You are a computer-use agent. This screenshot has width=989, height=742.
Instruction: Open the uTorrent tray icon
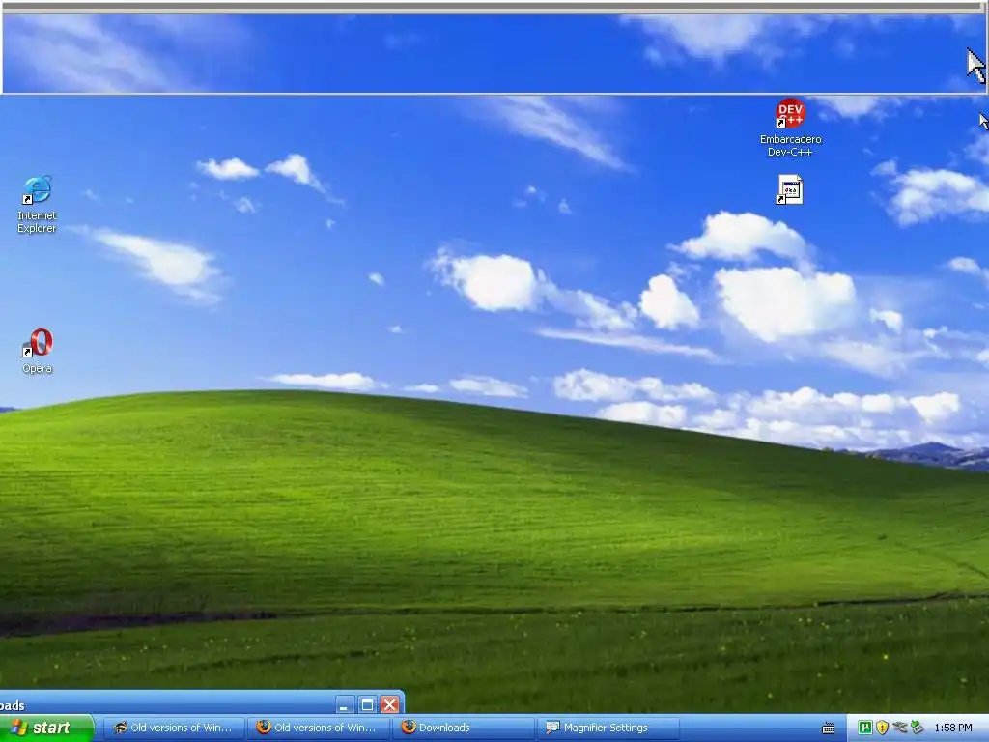click(x=865, y=728)
